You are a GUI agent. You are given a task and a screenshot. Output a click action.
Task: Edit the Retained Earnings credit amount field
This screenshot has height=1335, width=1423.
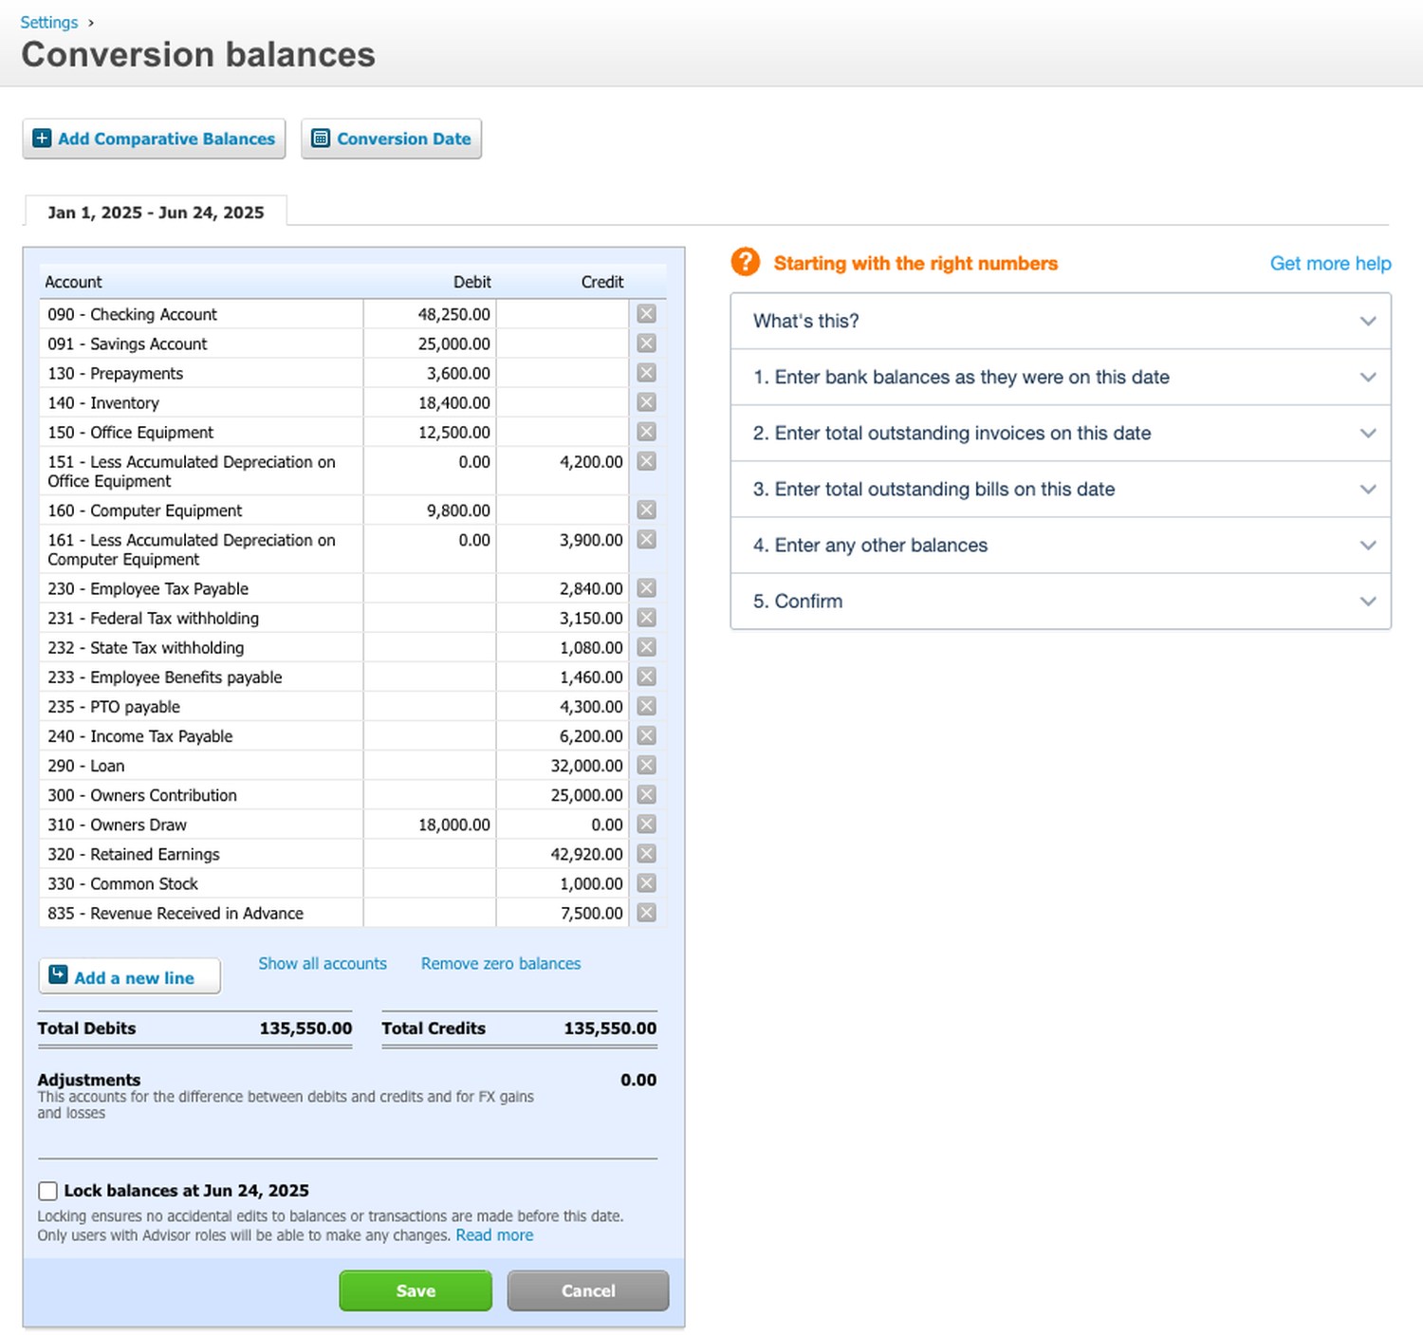pos(563,854)
